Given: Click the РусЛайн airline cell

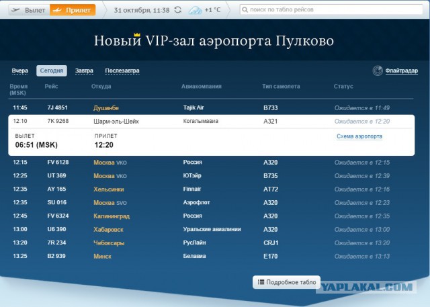Looking at the screenshot, I should click(194, 243).
